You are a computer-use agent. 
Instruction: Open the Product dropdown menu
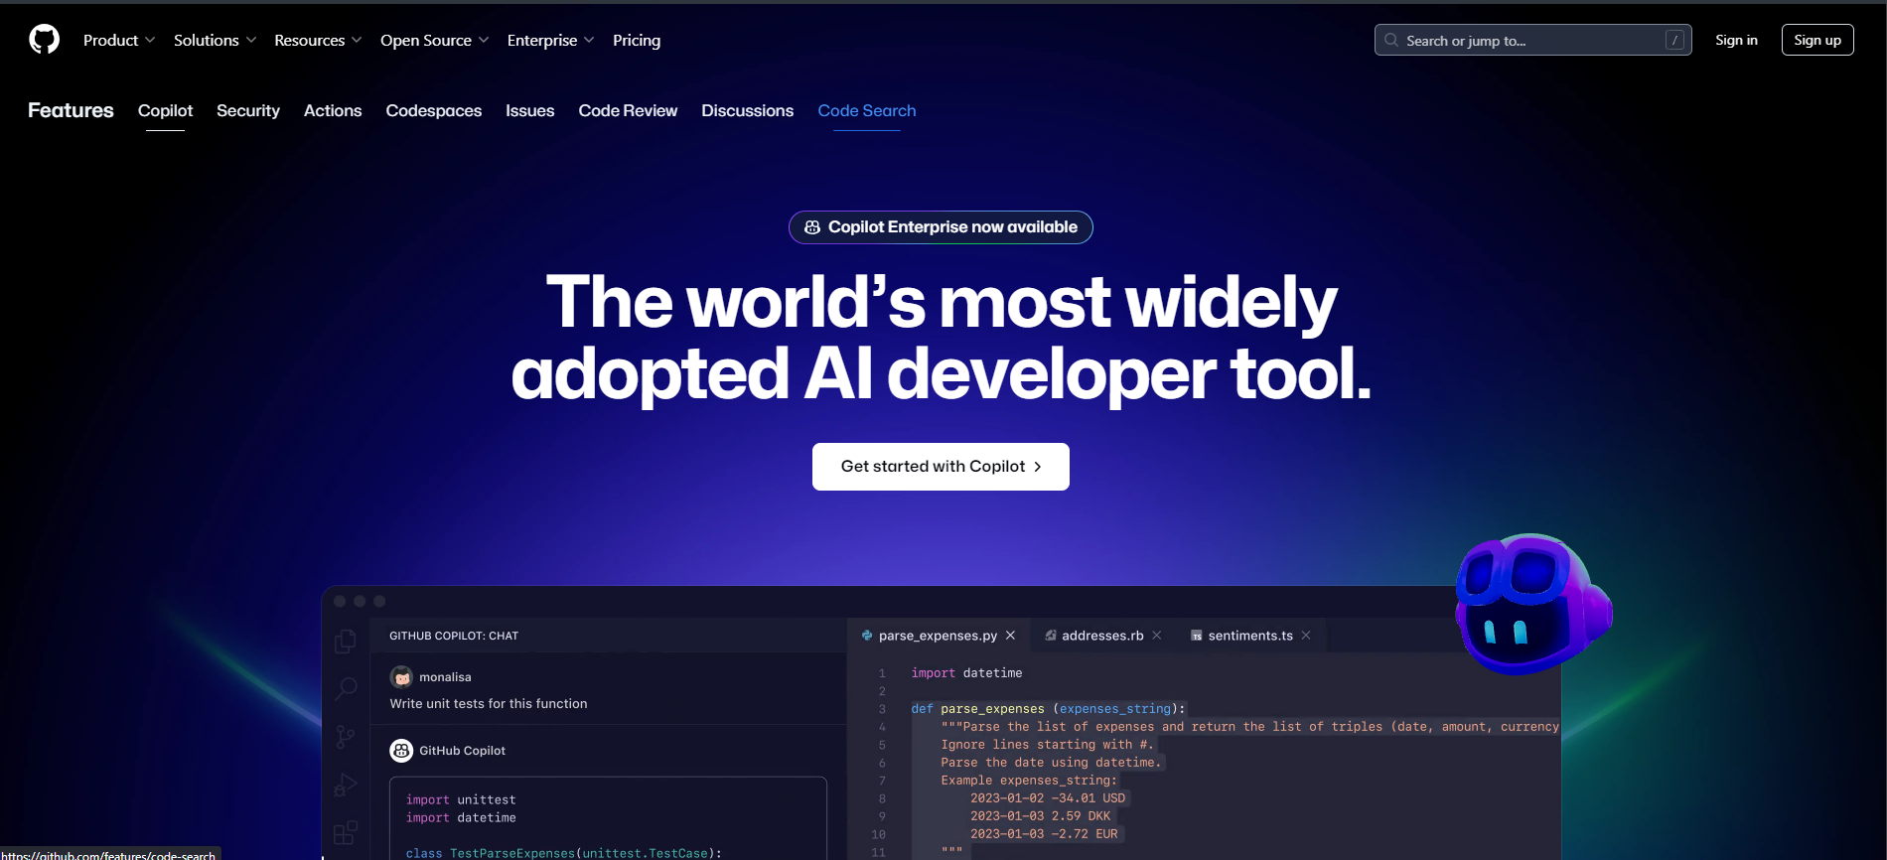coord(119,40)
